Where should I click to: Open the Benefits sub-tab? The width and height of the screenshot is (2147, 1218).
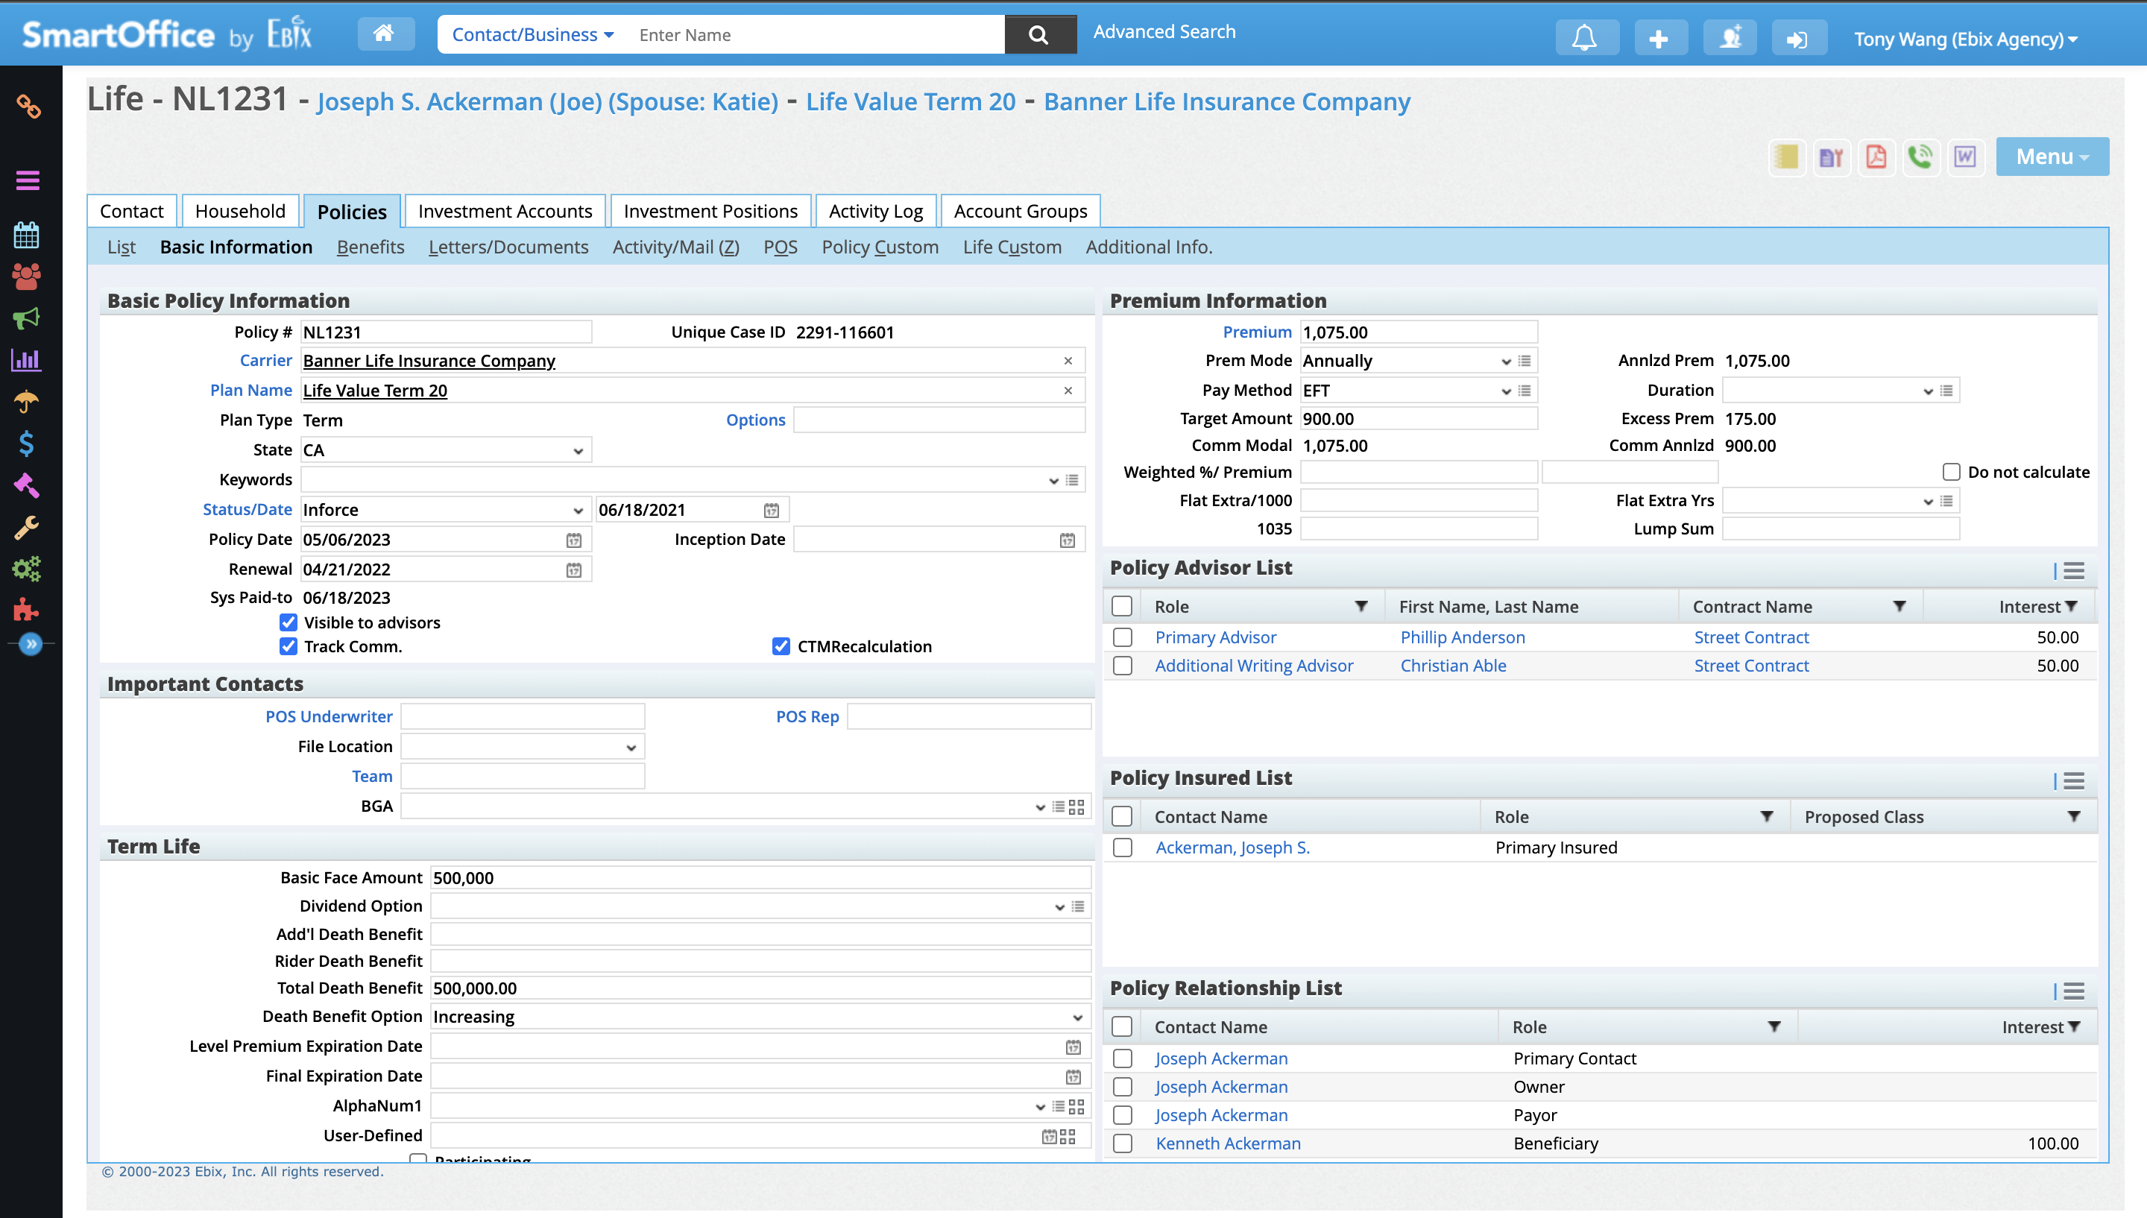pos(370,247)
